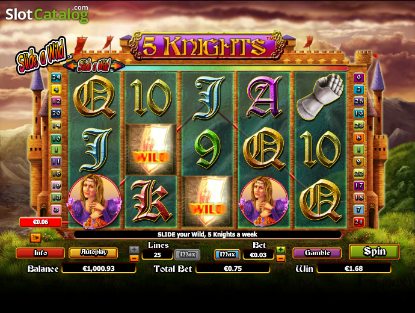Click the SlotCatalog.com logo
415x313 pixels.
click(47, 14)
